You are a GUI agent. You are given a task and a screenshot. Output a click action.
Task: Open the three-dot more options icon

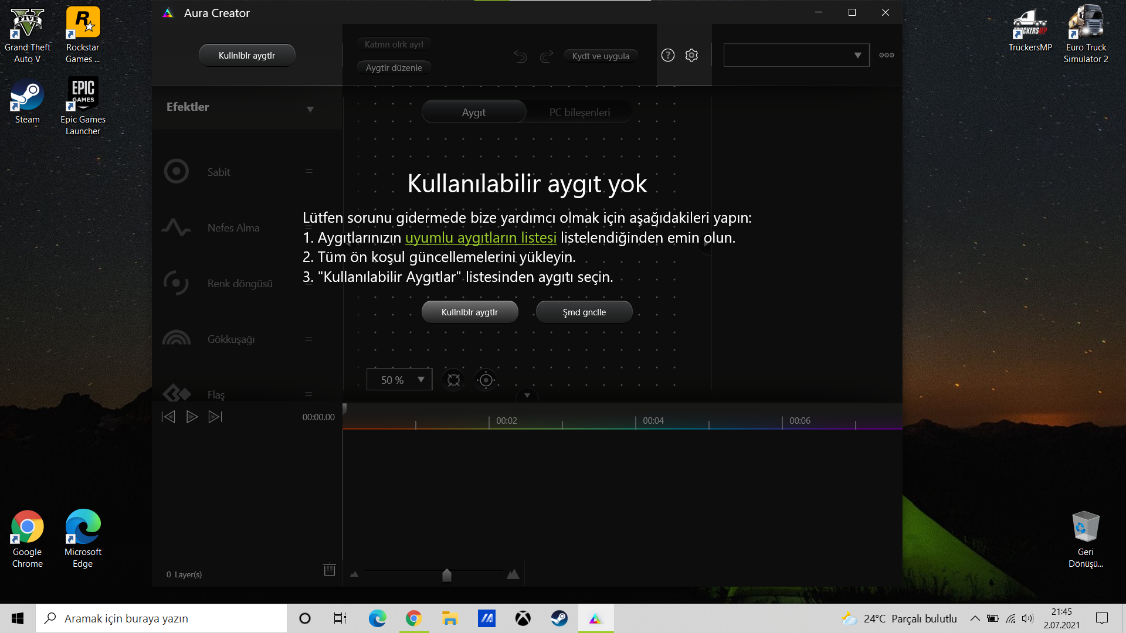point(886,55)
